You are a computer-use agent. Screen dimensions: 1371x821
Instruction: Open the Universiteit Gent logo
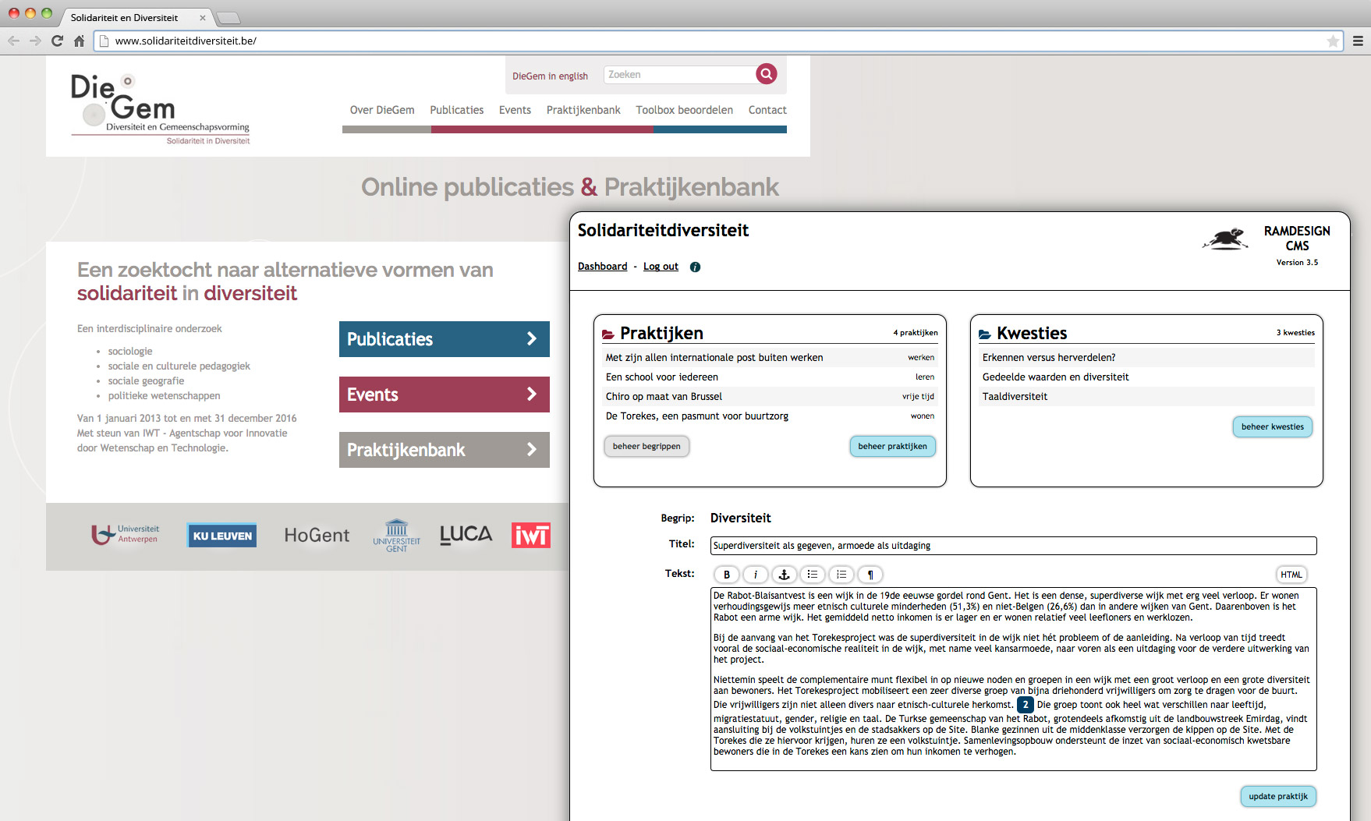[x=396, y=536]
